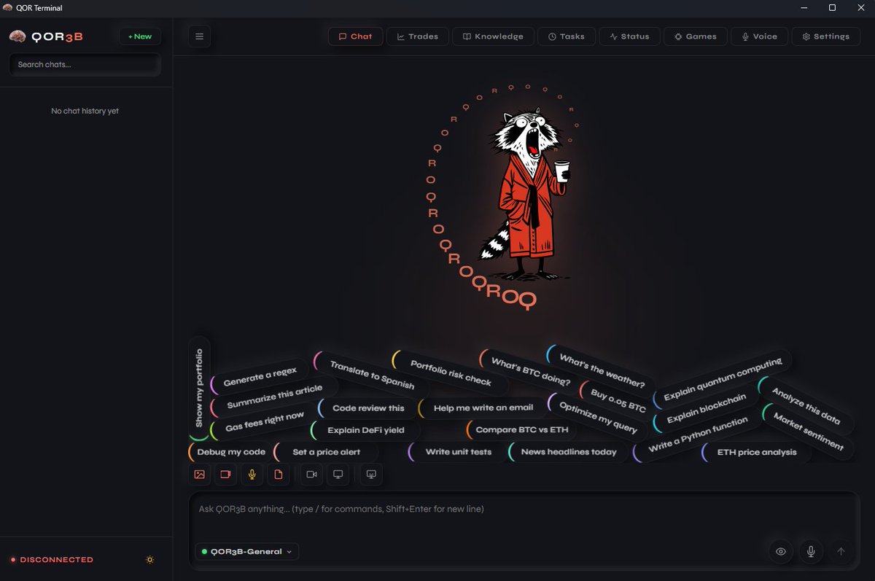Click the Analyze this data suggestion
Viewport: 875px width, 581px height.
tap(805, 407)
